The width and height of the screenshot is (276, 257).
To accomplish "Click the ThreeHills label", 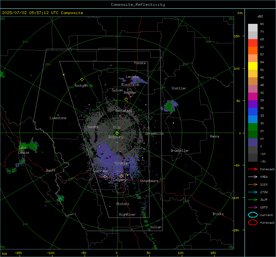I will pyautogui.click(x=154, y=134).
